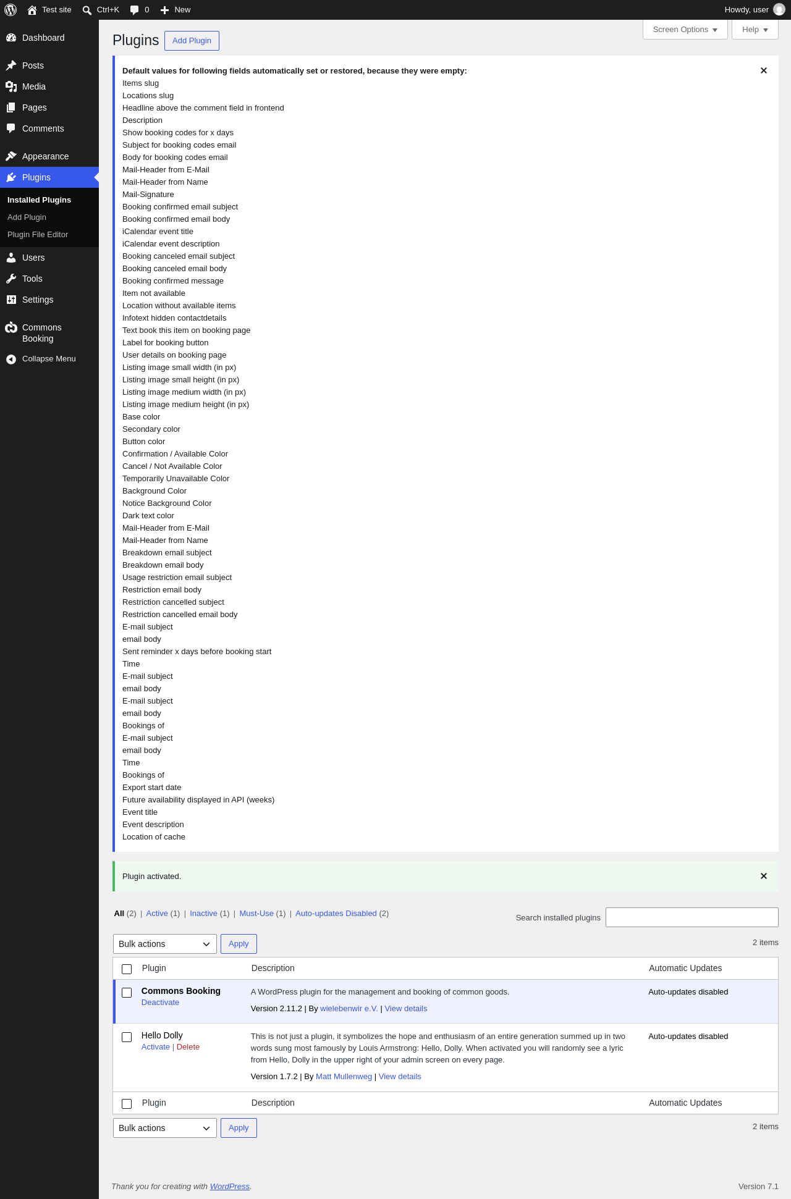The width and height of the screenshot is (791, 1199).
Task: Open the user avatar icon
Action: point(779,10)
